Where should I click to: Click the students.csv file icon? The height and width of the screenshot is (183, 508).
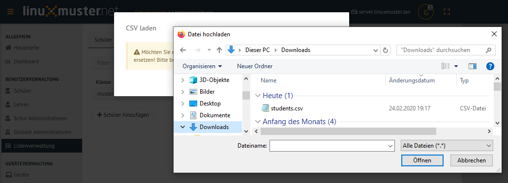click(x=266, y=108)
